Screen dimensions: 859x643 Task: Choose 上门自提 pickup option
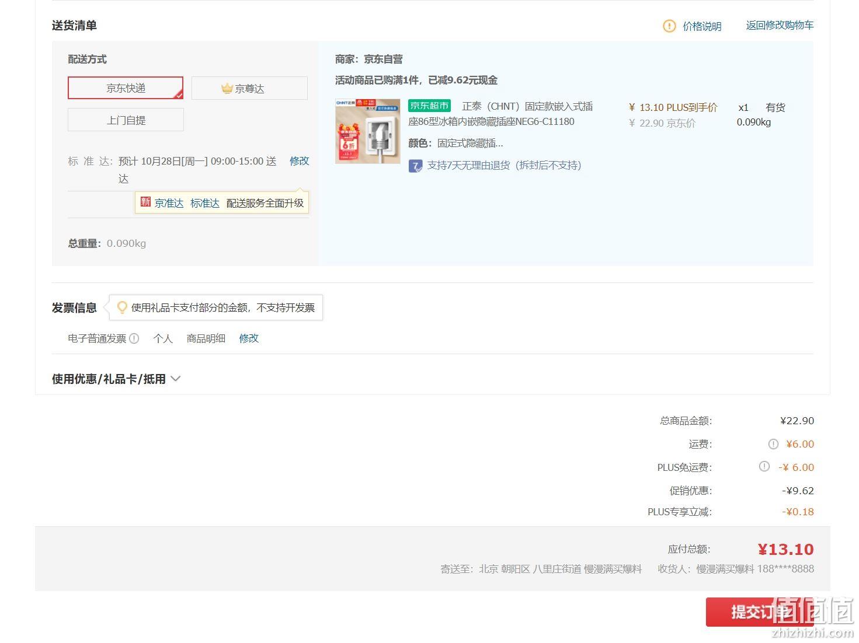(x=126, y=120)
